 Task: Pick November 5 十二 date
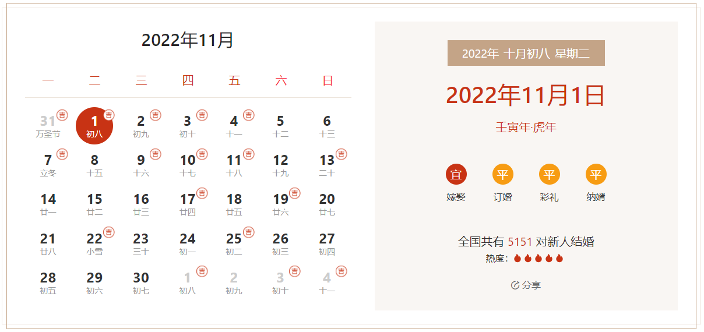281,126
